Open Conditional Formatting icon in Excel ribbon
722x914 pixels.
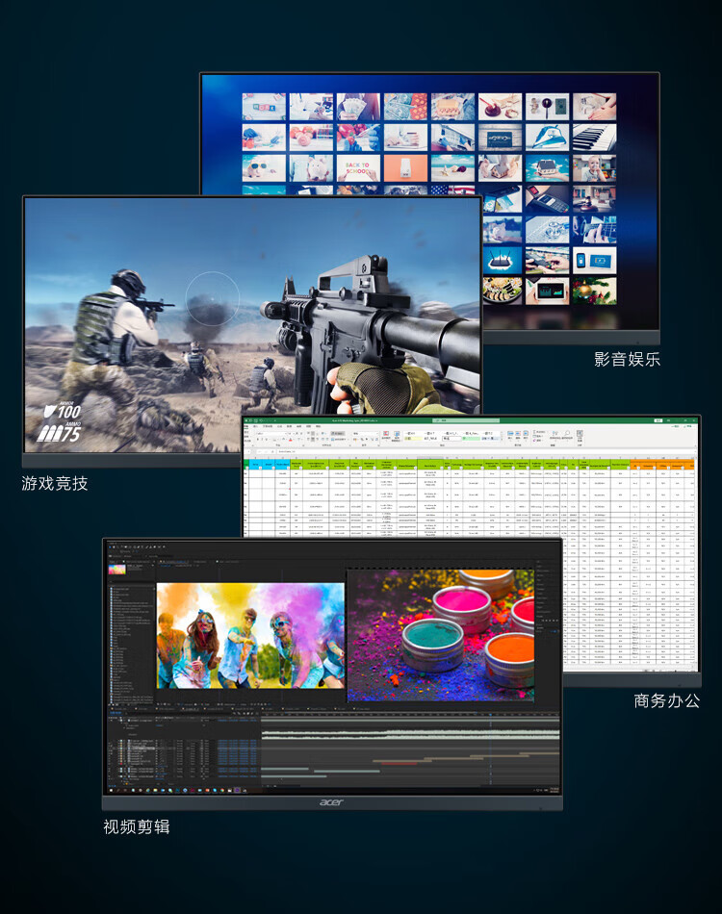(386, 434)
